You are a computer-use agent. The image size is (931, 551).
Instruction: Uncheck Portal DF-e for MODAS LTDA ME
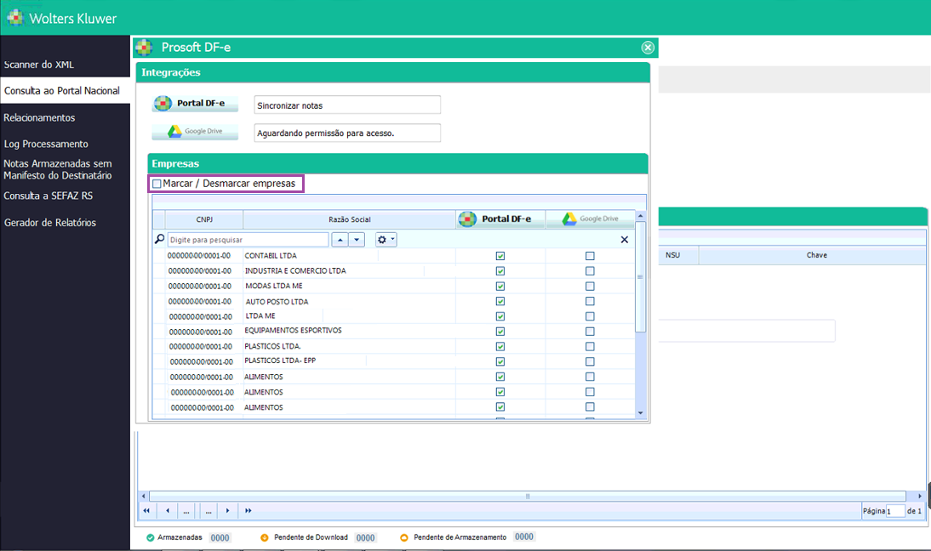coord(500,287)
